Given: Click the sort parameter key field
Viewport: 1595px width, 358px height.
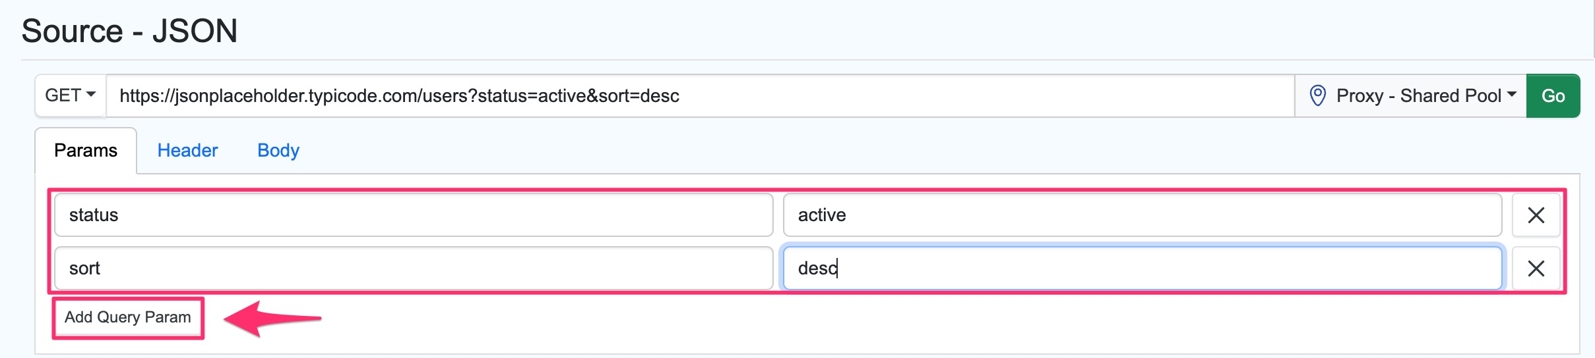Looking at the screenshot, I should point(414,268).
